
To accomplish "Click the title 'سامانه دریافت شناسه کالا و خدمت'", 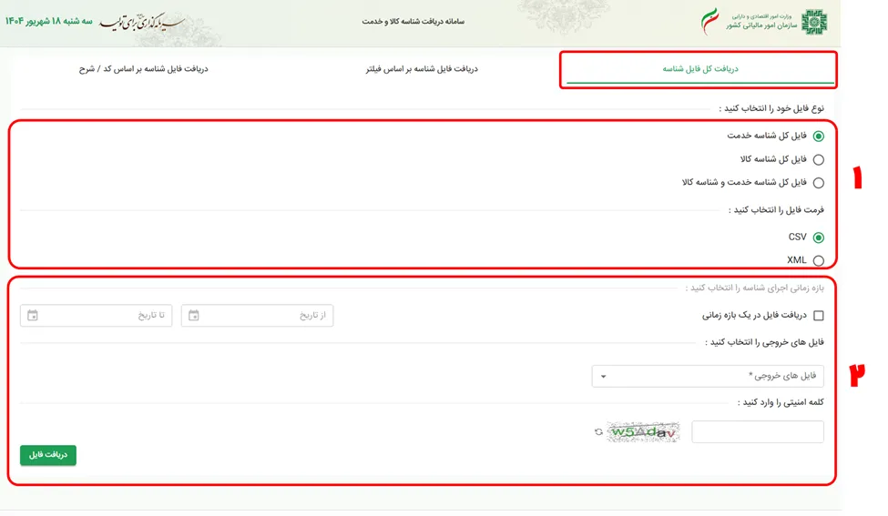I will pyautogui.click(x=413, y=22).
